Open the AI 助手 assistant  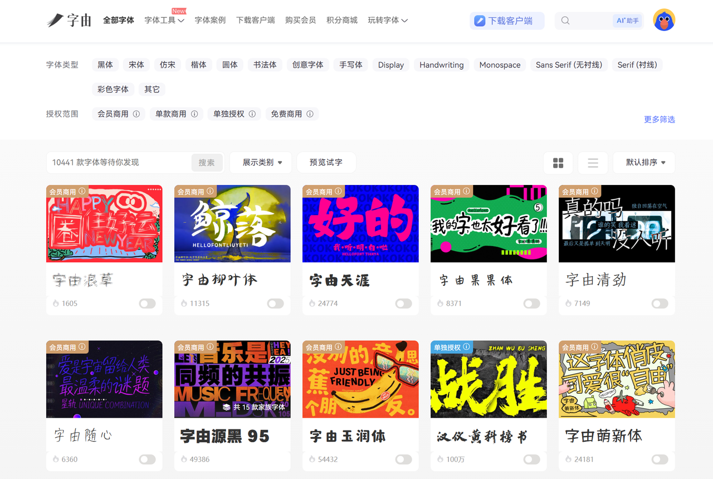tap(628, 21)
